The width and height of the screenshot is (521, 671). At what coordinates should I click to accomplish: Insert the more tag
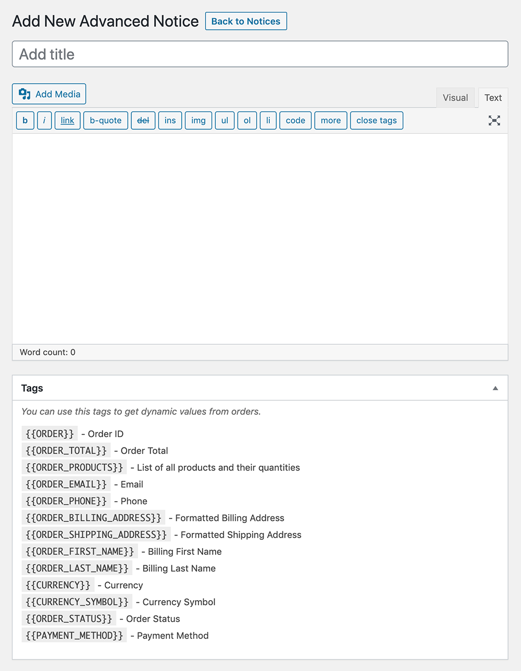point(330,120)
